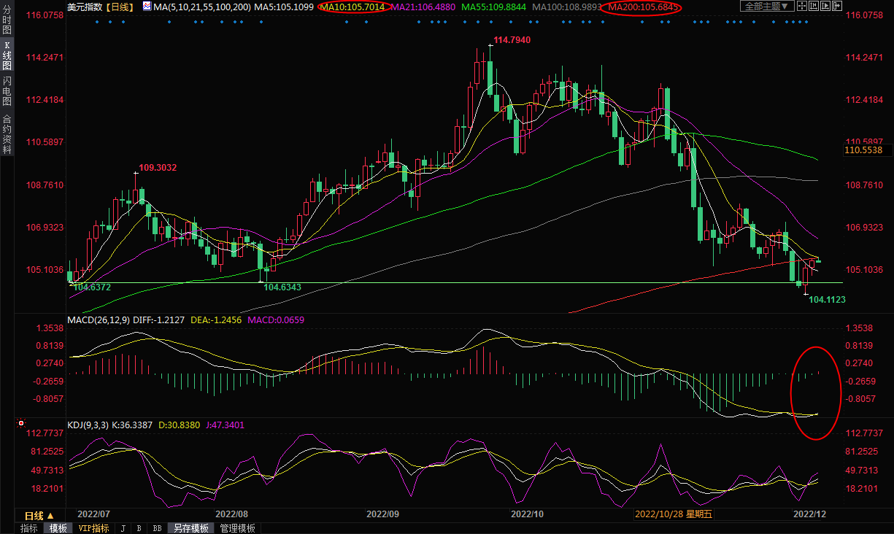The image size is (894, 534).
Task: Expand the 日线 period selector
Action: tap(39, 516)
